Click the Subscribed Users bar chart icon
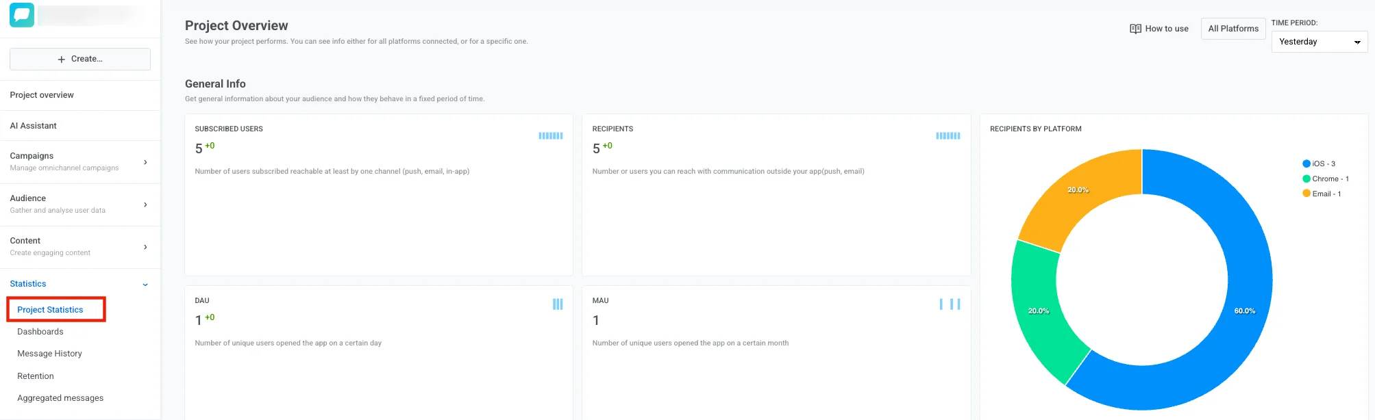This screenshot has width=1375, height=420. (x=550, y=136)
